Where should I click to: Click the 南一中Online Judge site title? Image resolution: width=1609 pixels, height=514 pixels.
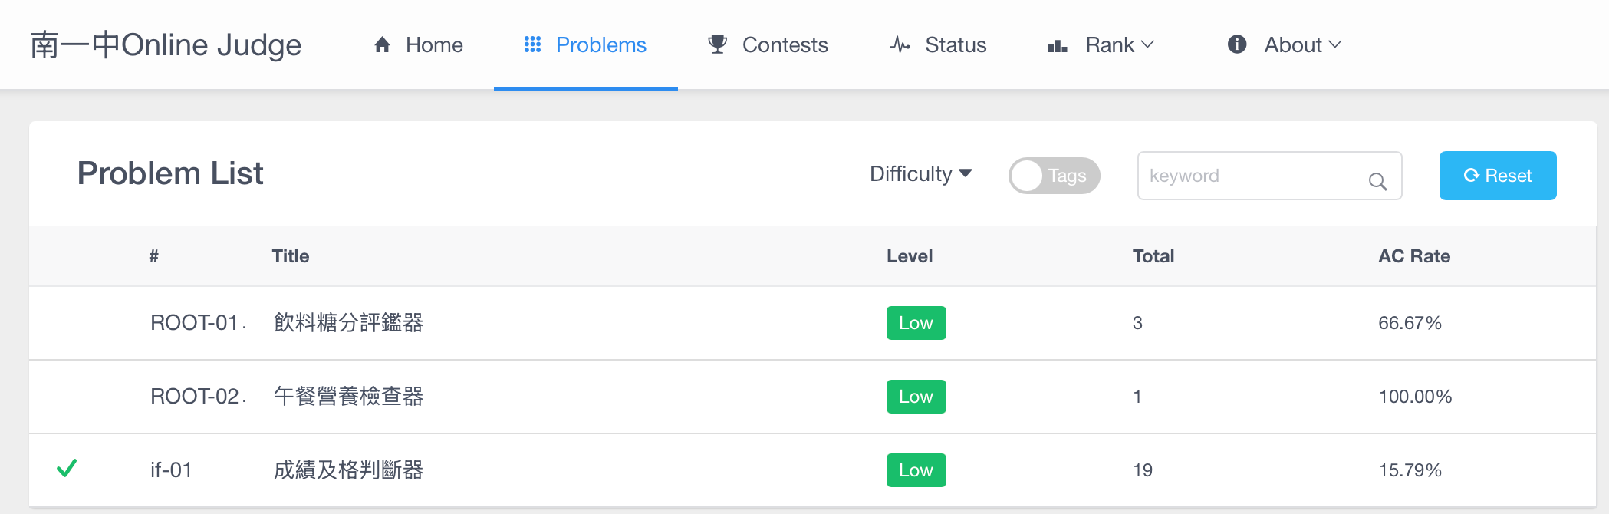click(x=166, y=44)
